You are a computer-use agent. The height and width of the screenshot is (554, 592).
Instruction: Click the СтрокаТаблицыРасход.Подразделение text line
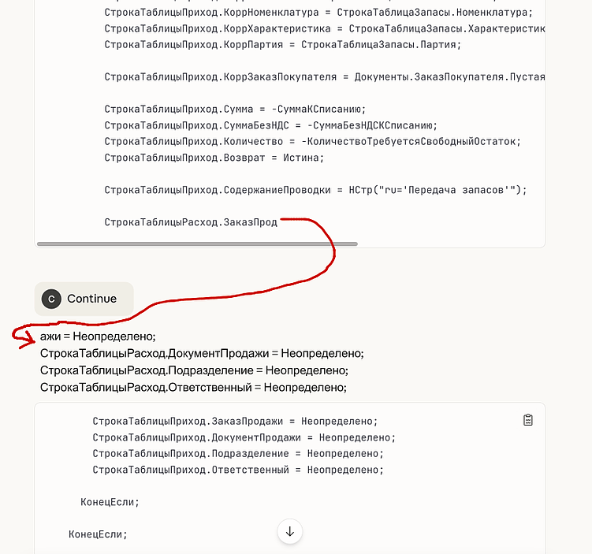tap(194, 370)
